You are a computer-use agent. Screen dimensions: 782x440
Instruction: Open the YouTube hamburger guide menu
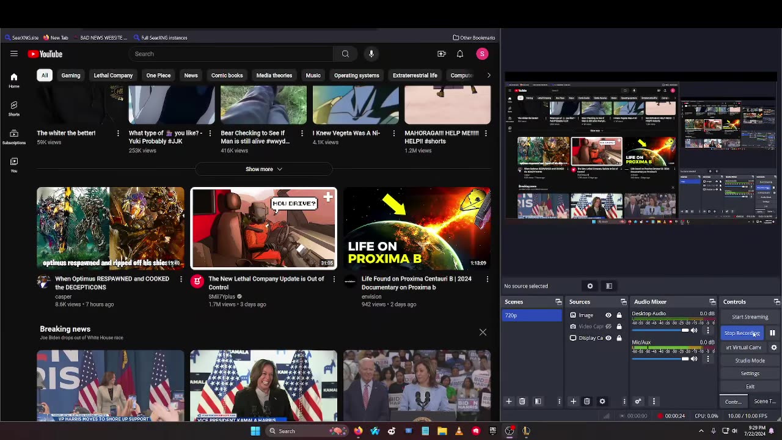tap(13, 54)
